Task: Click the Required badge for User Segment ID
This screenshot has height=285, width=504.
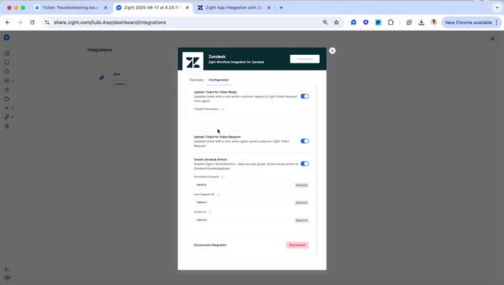Action: point(302,202)
